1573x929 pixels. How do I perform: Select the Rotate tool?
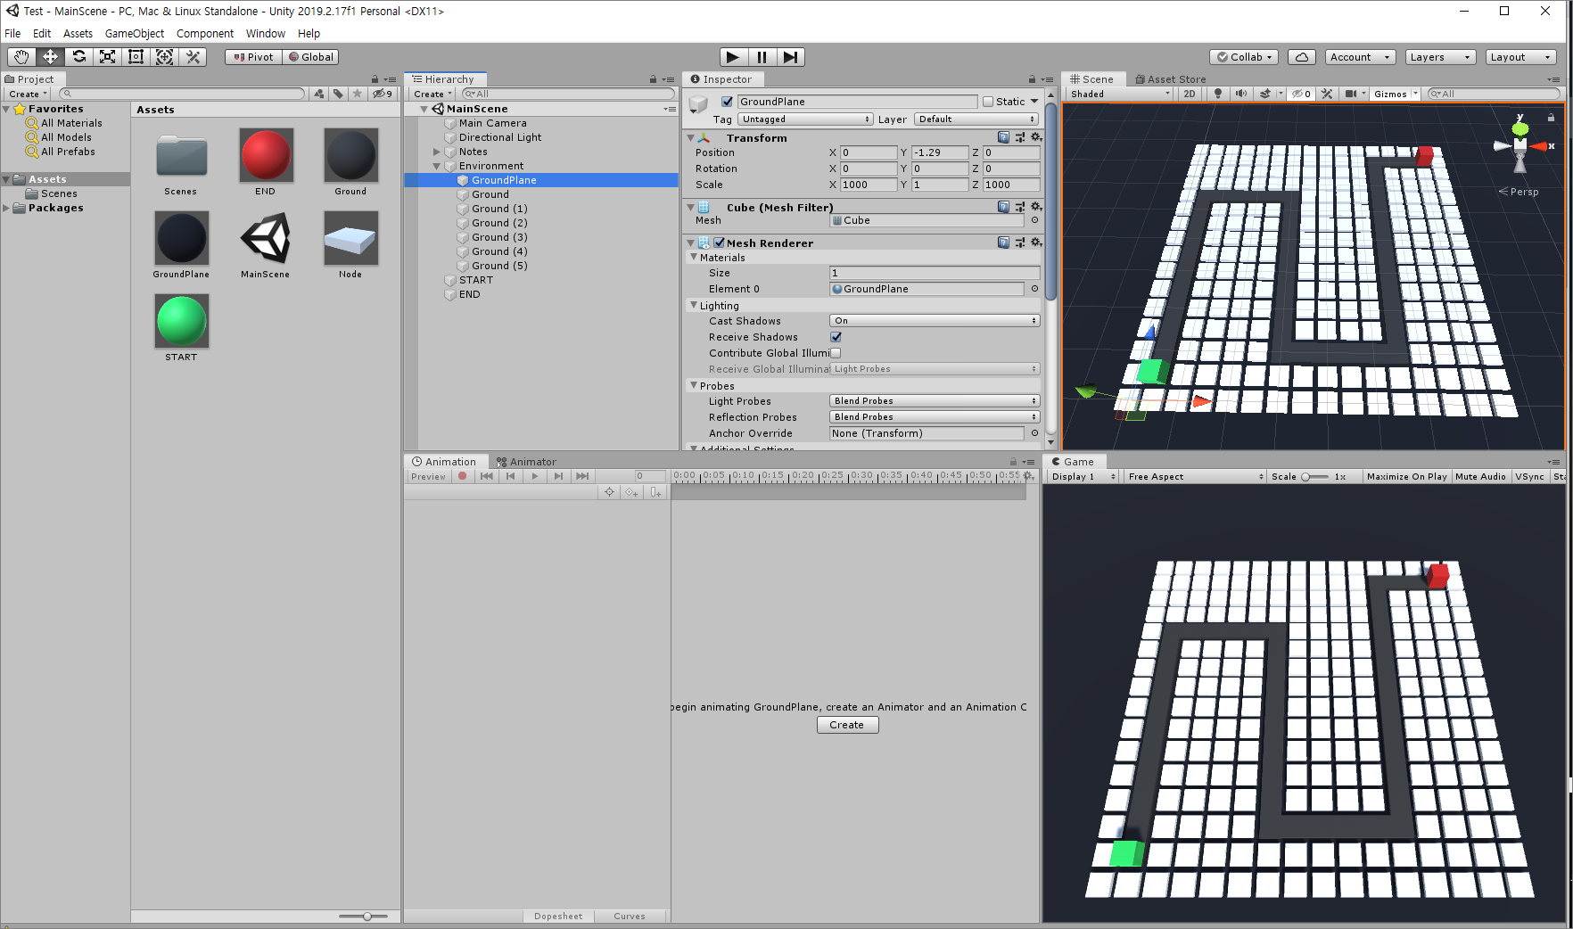click(x=78, y=57)
